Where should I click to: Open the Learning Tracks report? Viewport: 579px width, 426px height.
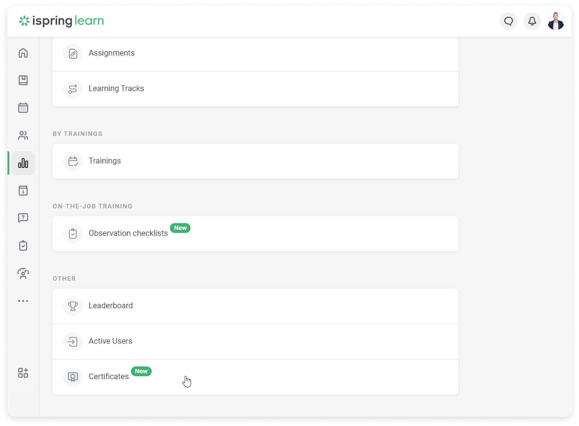tap(116, 89)
